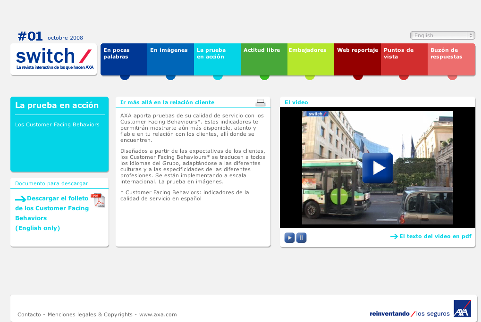Click Los Customer Facing Behaviors sidebar link
The image size is (481, 322).
point(58,124)
